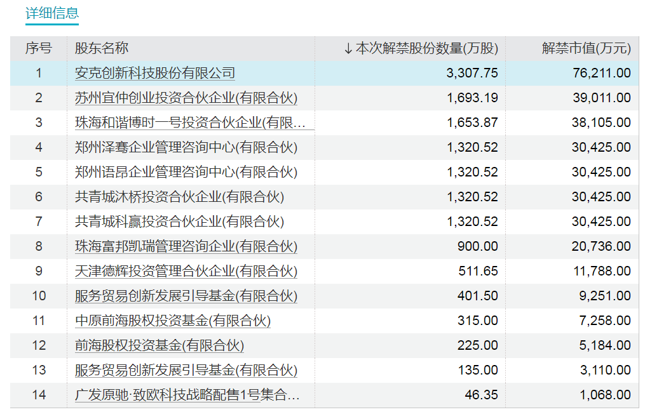Screen dimensions: 645x412
Task: Sort by 本次解禁股份数量(万股) column header
Action: coord(421,48)
